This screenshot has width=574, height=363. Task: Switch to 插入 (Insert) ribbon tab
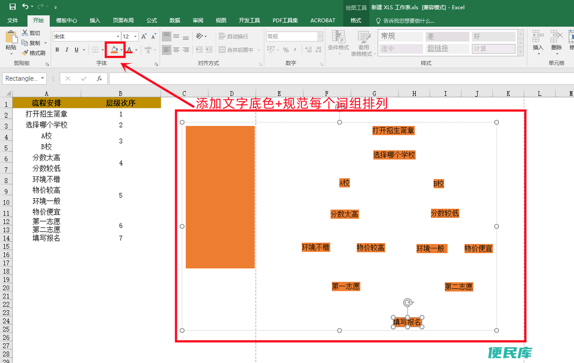[95, 21]
